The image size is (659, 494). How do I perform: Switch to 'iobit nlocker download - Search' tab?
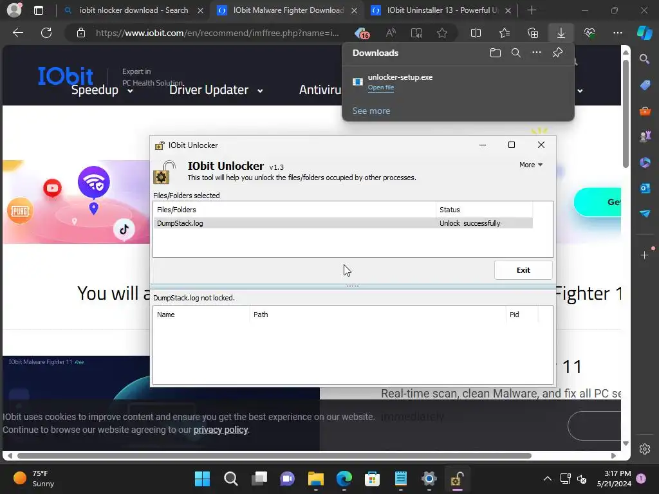point(134,10)
